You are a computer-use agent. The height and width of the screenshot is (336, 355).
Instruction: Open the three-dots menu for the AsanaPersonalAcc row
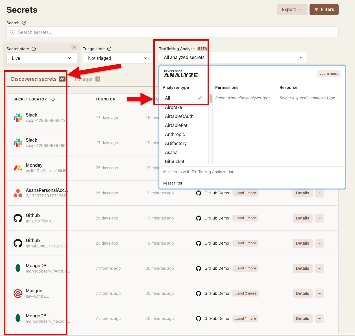[319, 193]
